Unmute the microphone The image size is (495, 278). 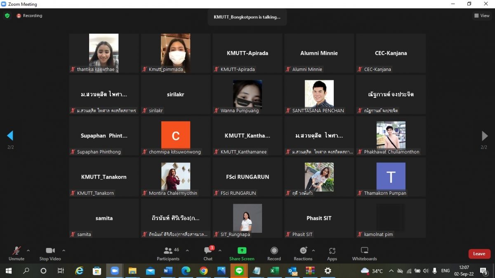click(x=16, y=253)
